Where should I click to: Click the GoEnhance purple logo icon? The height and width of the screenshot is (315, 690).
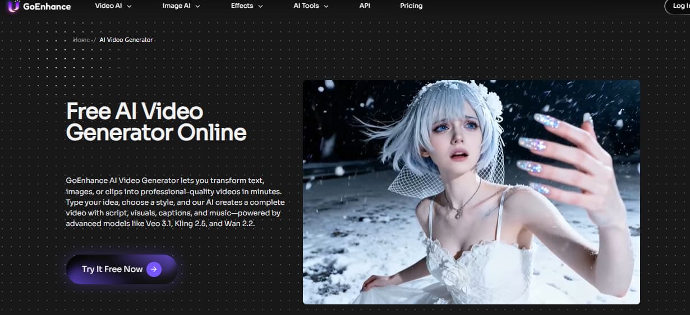(x=13, y=7)
